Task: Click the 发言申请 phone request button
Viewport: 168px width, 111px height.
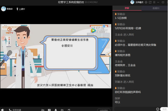Action: pyautogui.click(x=15, y=110)
